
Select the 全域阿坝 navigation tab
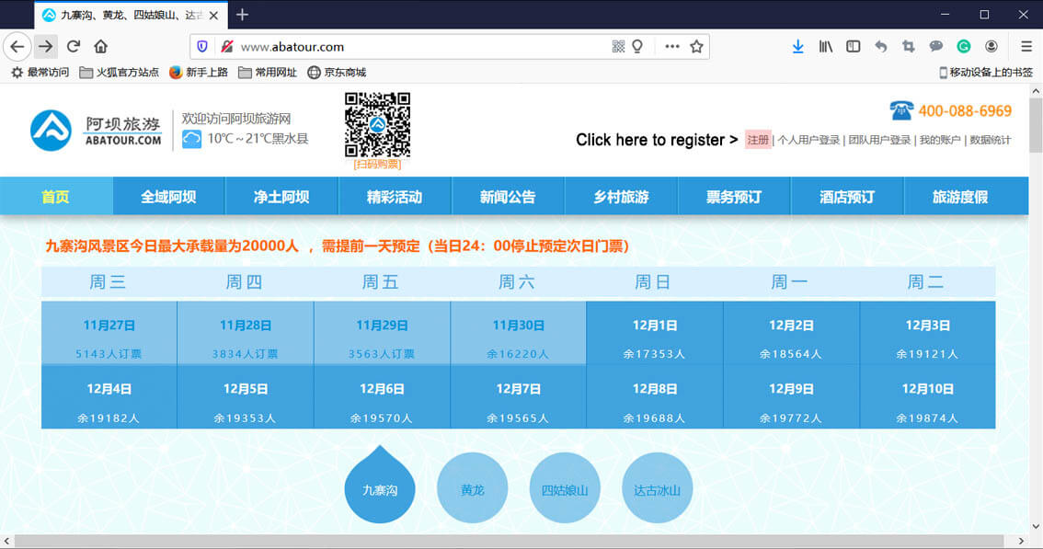click(x=169, y=196)
